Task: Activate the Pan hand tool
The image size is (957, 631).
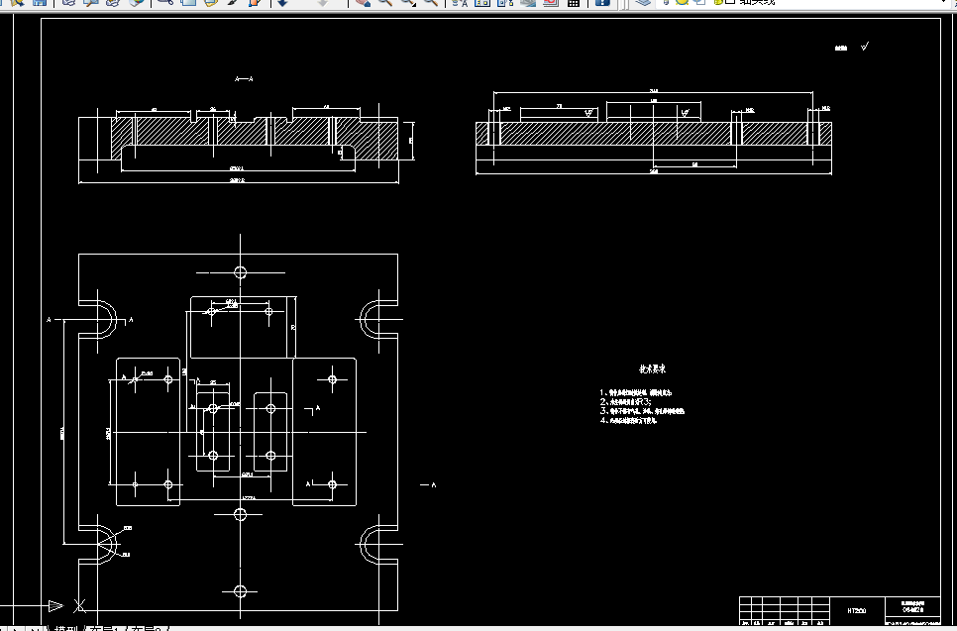Action: (364, 2)
